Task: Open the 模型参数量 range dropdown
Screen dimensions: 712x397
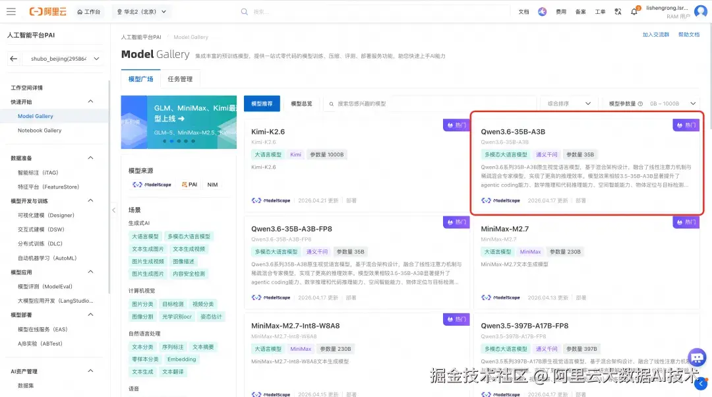Action: pos(673,104)
